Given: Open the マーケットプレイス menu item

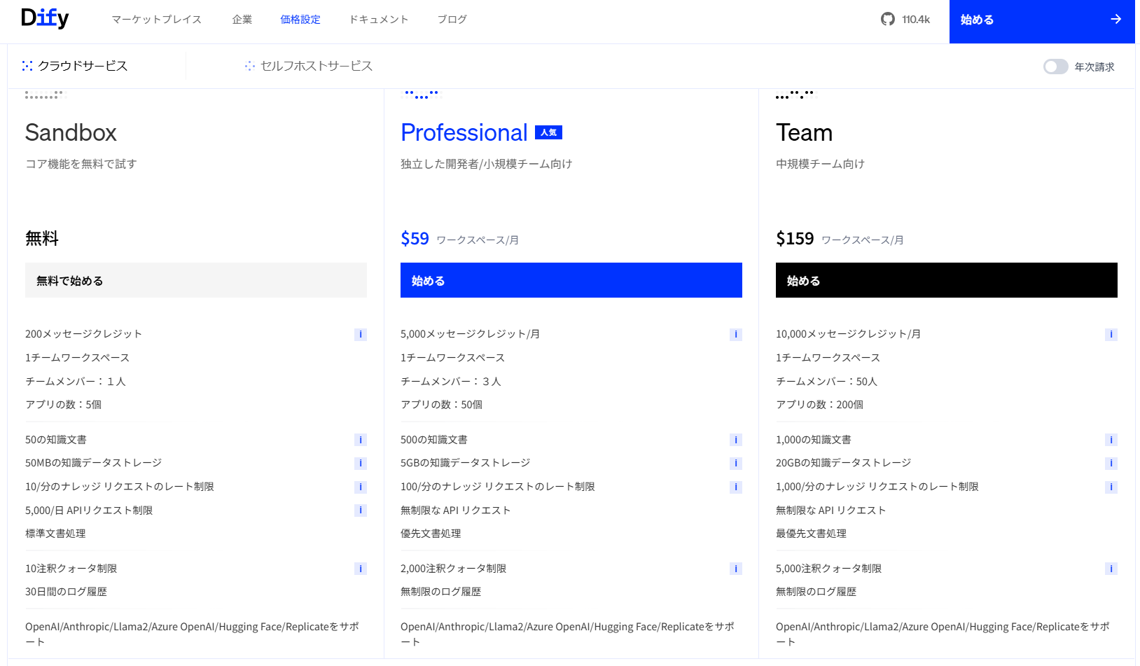Looking at the screenshot, I should pos(157,20).
